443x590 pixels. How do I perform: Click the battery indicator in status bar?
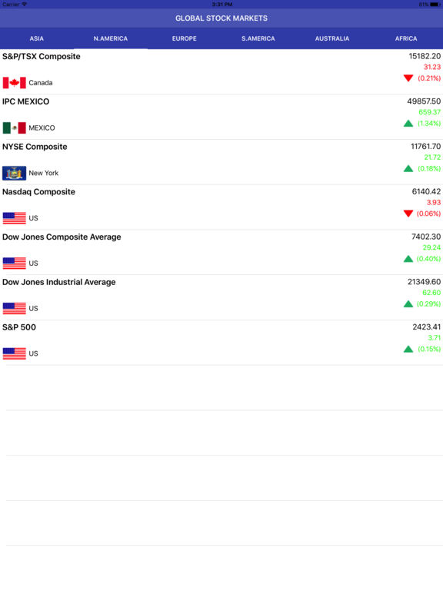pyautogui.click(x=435, y=5)
